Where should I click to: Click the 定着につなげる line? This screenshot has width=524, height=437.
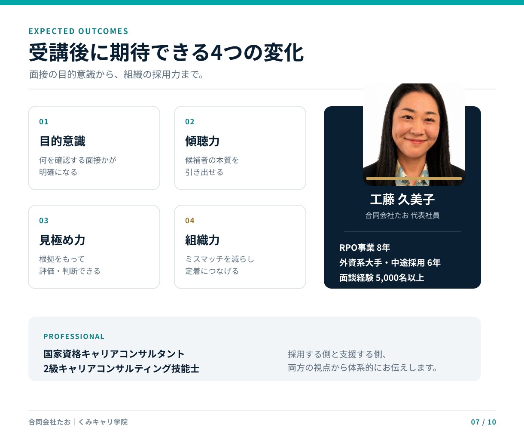coord(212,271)
